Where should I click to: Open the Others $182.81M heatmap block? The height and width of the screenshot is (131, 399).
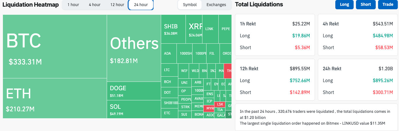(134, 48)
